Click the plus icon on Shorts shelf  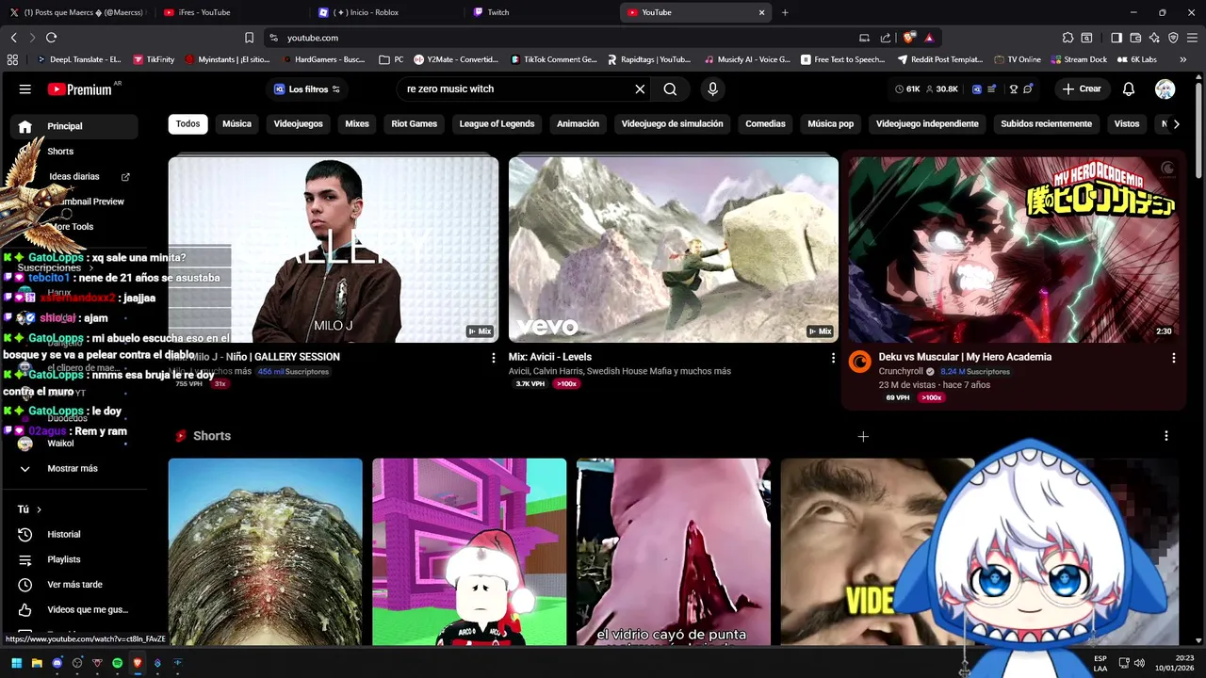click(x=863, y=436)
